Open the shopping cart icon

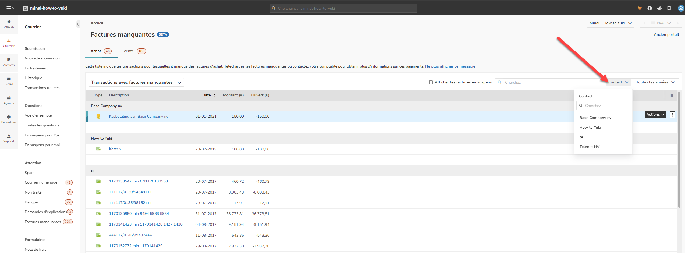640,8
